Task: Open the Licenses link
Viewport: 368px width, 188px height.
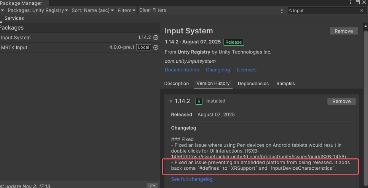Action: tap(246, 70)
